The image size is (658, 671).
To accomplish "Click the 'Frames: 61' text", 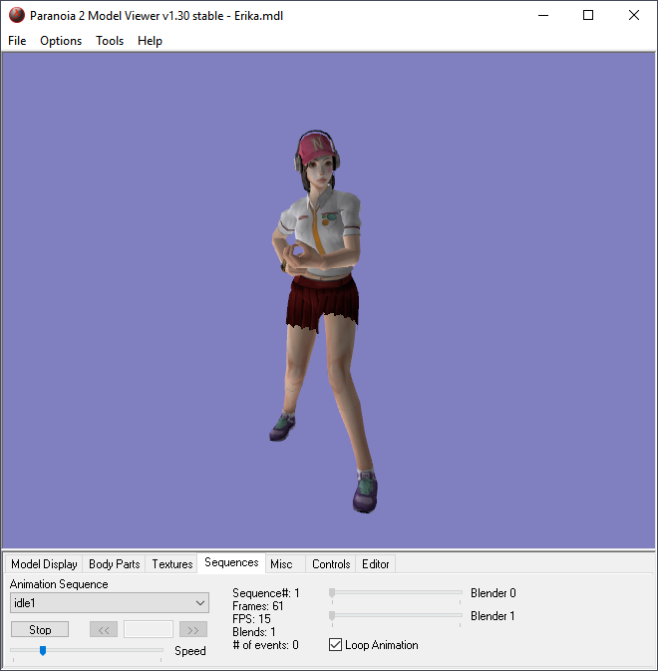I will [257, 606].
